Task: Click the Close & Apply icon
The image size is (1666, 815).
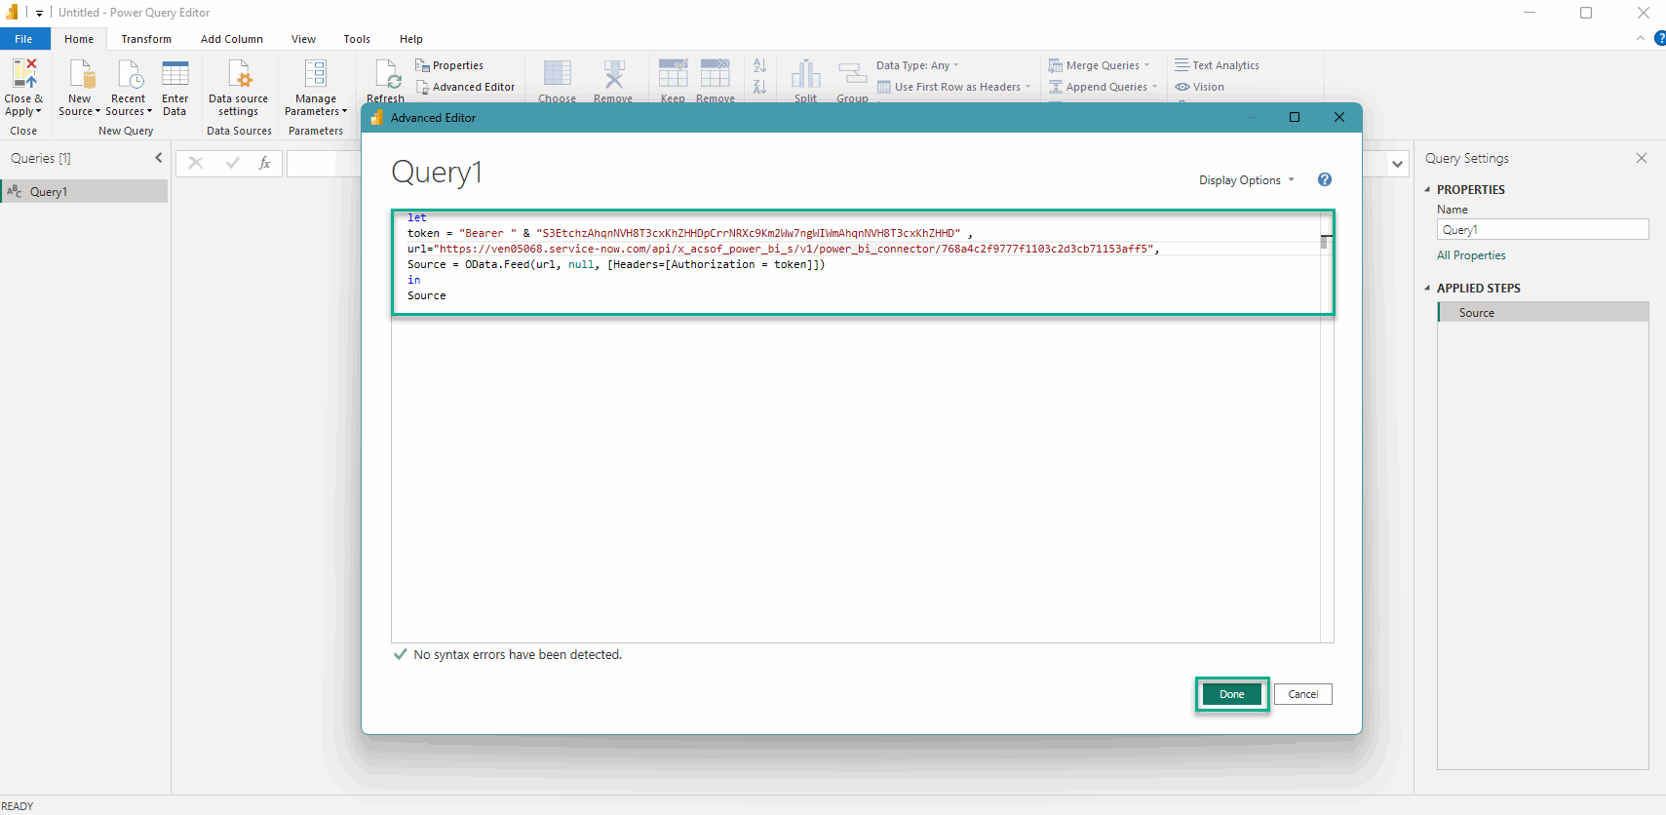Action: pos(24,74)
